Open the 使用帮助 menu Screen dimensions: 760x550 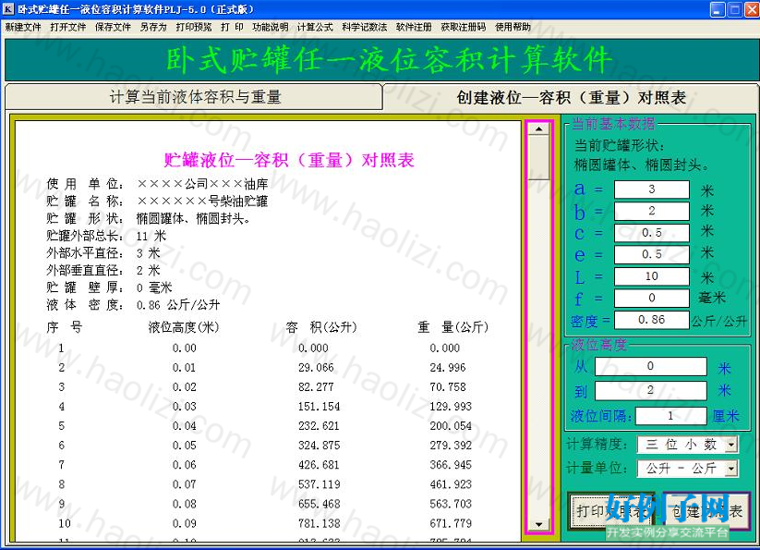[x=513, y=27]
